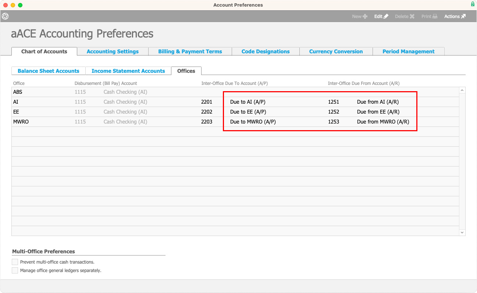Click account number 1251
The width and height of the screenshot is (477, 293).
(x=334, y=102)
